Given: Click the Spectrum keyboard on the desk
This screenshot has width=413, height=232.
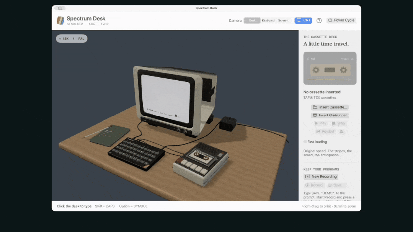Looking at the screenshot, I should [136, 153].
